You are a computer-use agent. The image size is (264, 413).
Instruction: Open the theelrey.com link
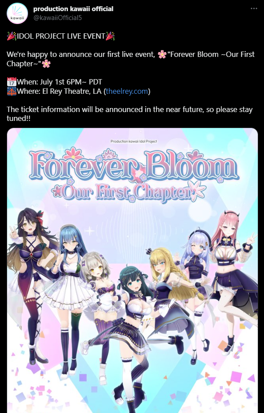pyautogui.click(x=127, y=92)
